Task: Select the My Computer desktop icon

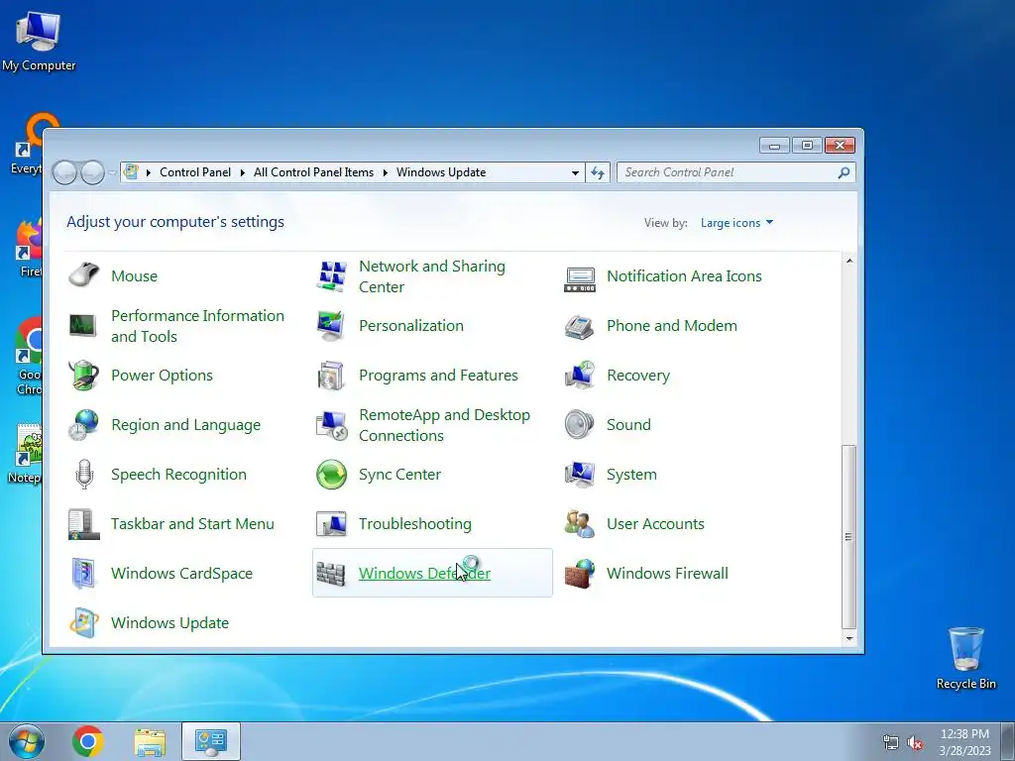Action: 39,40
